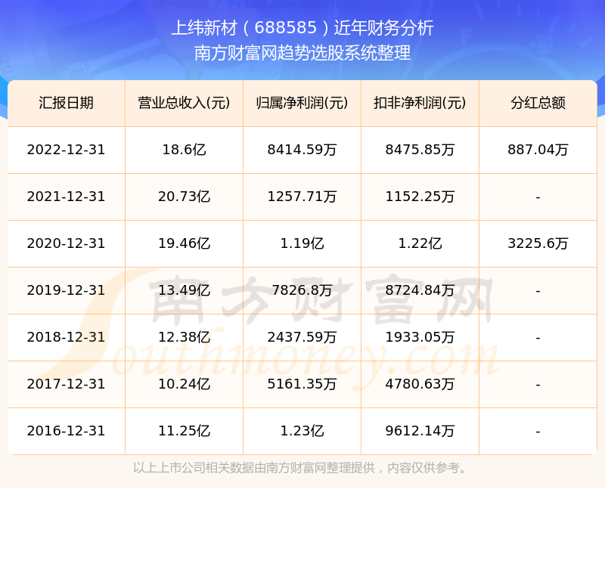Image resolution: width=605 pixels, height=573 pixels.
Task: Select the 汇报日期 column header
Action: (66, 103)
